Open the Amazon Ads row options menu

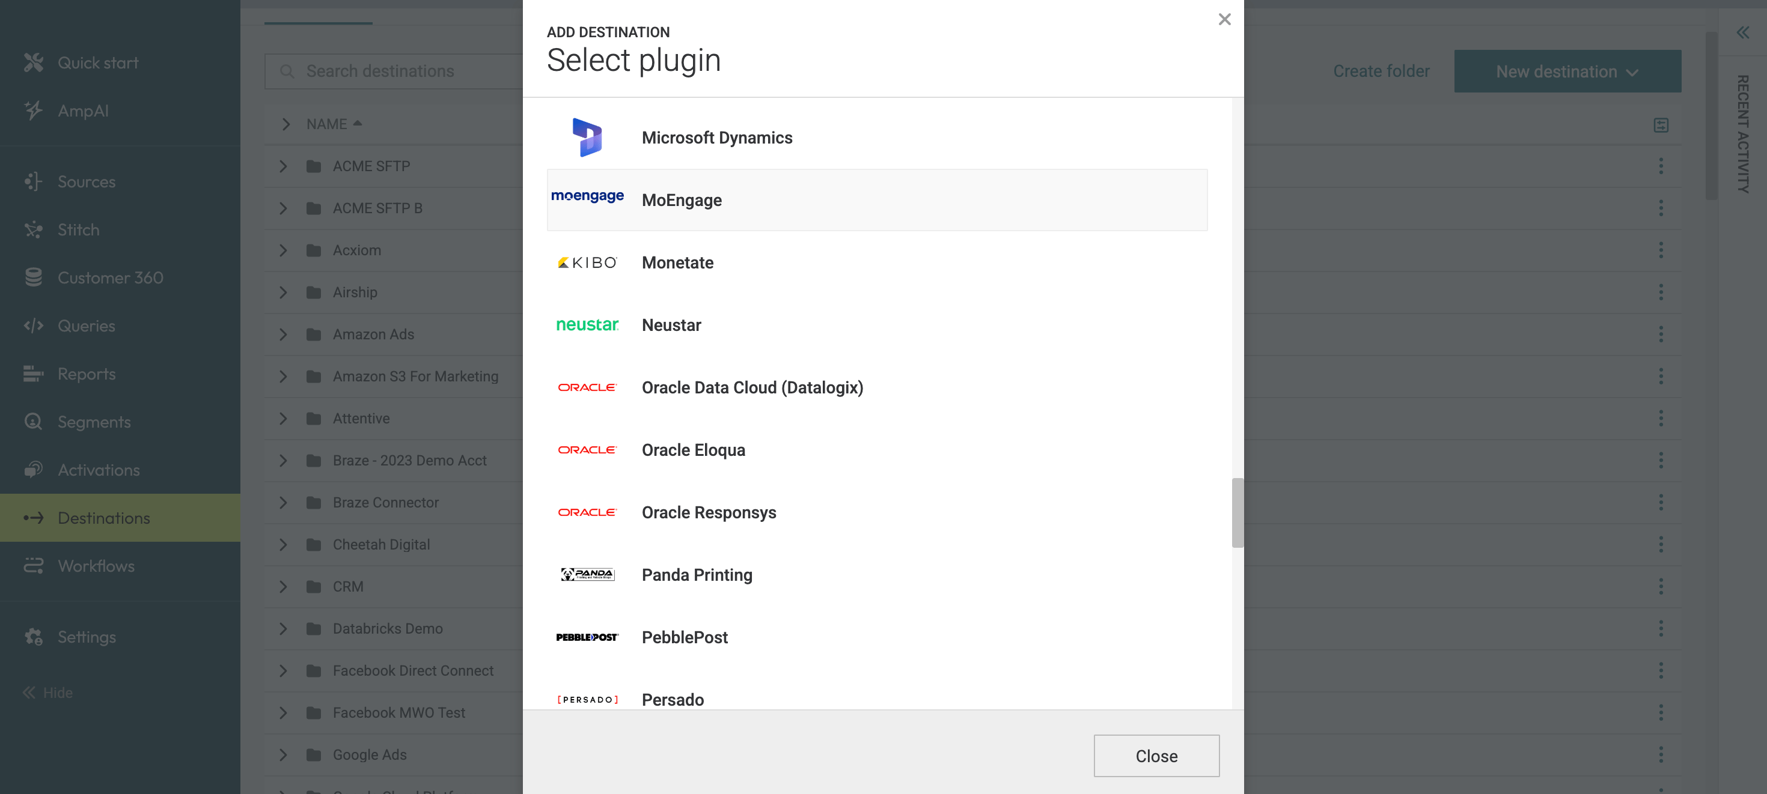pos(1661,335)
